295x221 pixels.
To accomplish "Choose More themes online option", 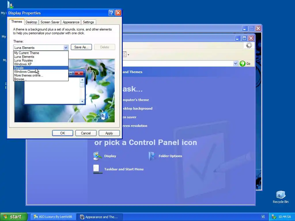I will pos(41,75).
